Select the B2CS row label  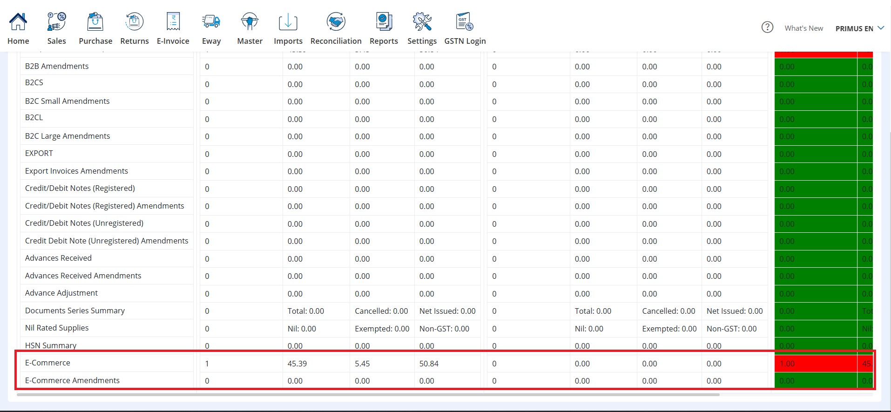coord(34,82)
